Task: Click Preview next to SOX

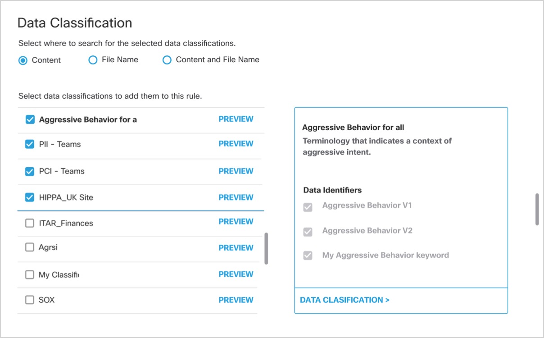Action: 236,300
